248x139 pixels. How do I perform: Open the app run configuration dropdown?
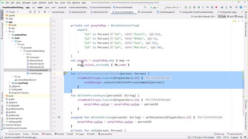click(155, 7)
